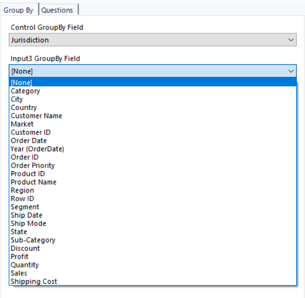Pick Ship Mode option
305x298 pixels.
point(152,224)
